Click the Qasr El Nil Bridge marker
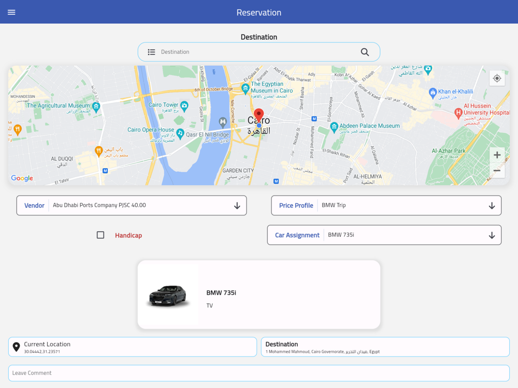The height and width of the screenshot is (388, 518). click(223, 123)
